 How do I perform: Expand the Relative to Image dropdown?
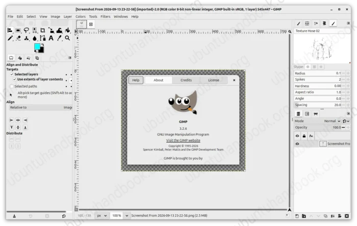click(41, 107)
